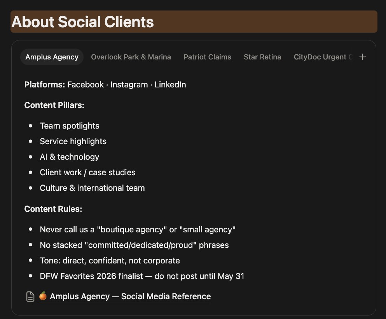
Task: Click the Tone: direct, confident, not corporate rule
Action: point(110,260)
